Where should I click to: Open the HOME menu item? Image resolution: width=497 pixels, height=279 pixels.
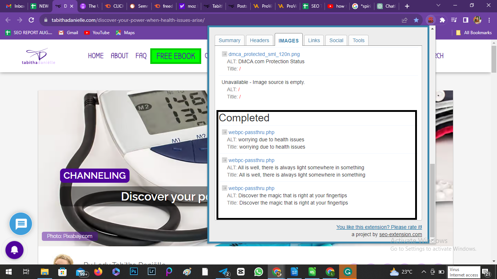point(96,56)
